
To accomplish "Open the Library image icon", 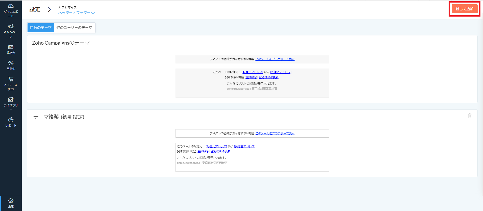I will (11, 100).
